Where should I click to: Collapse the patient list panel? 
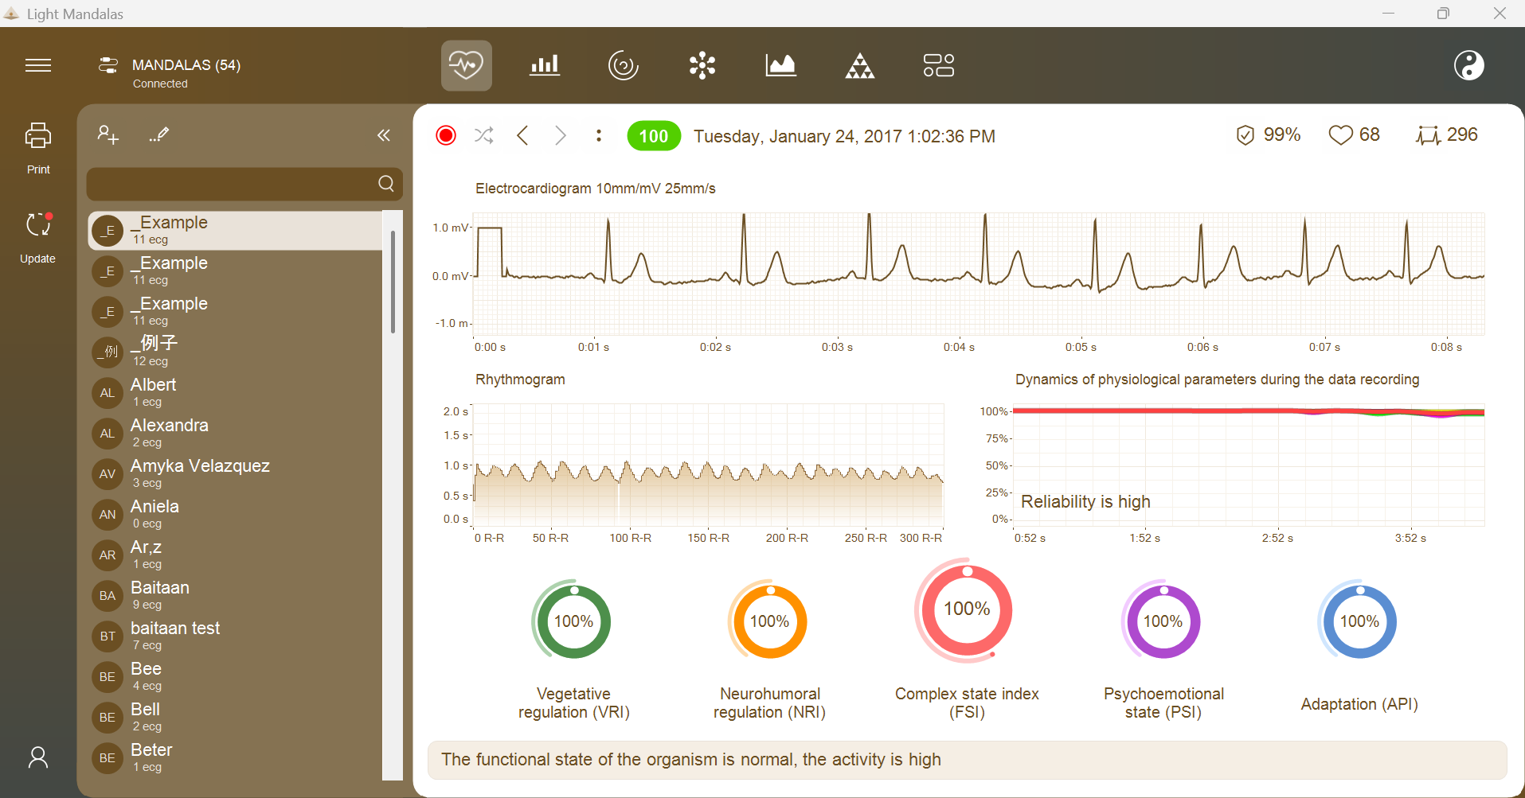pos(384,135)
